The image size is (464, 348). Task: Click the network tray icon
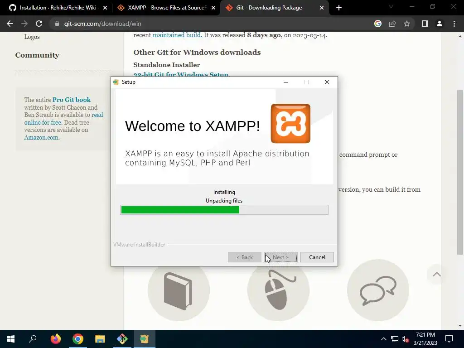click(x=395, y=339)
